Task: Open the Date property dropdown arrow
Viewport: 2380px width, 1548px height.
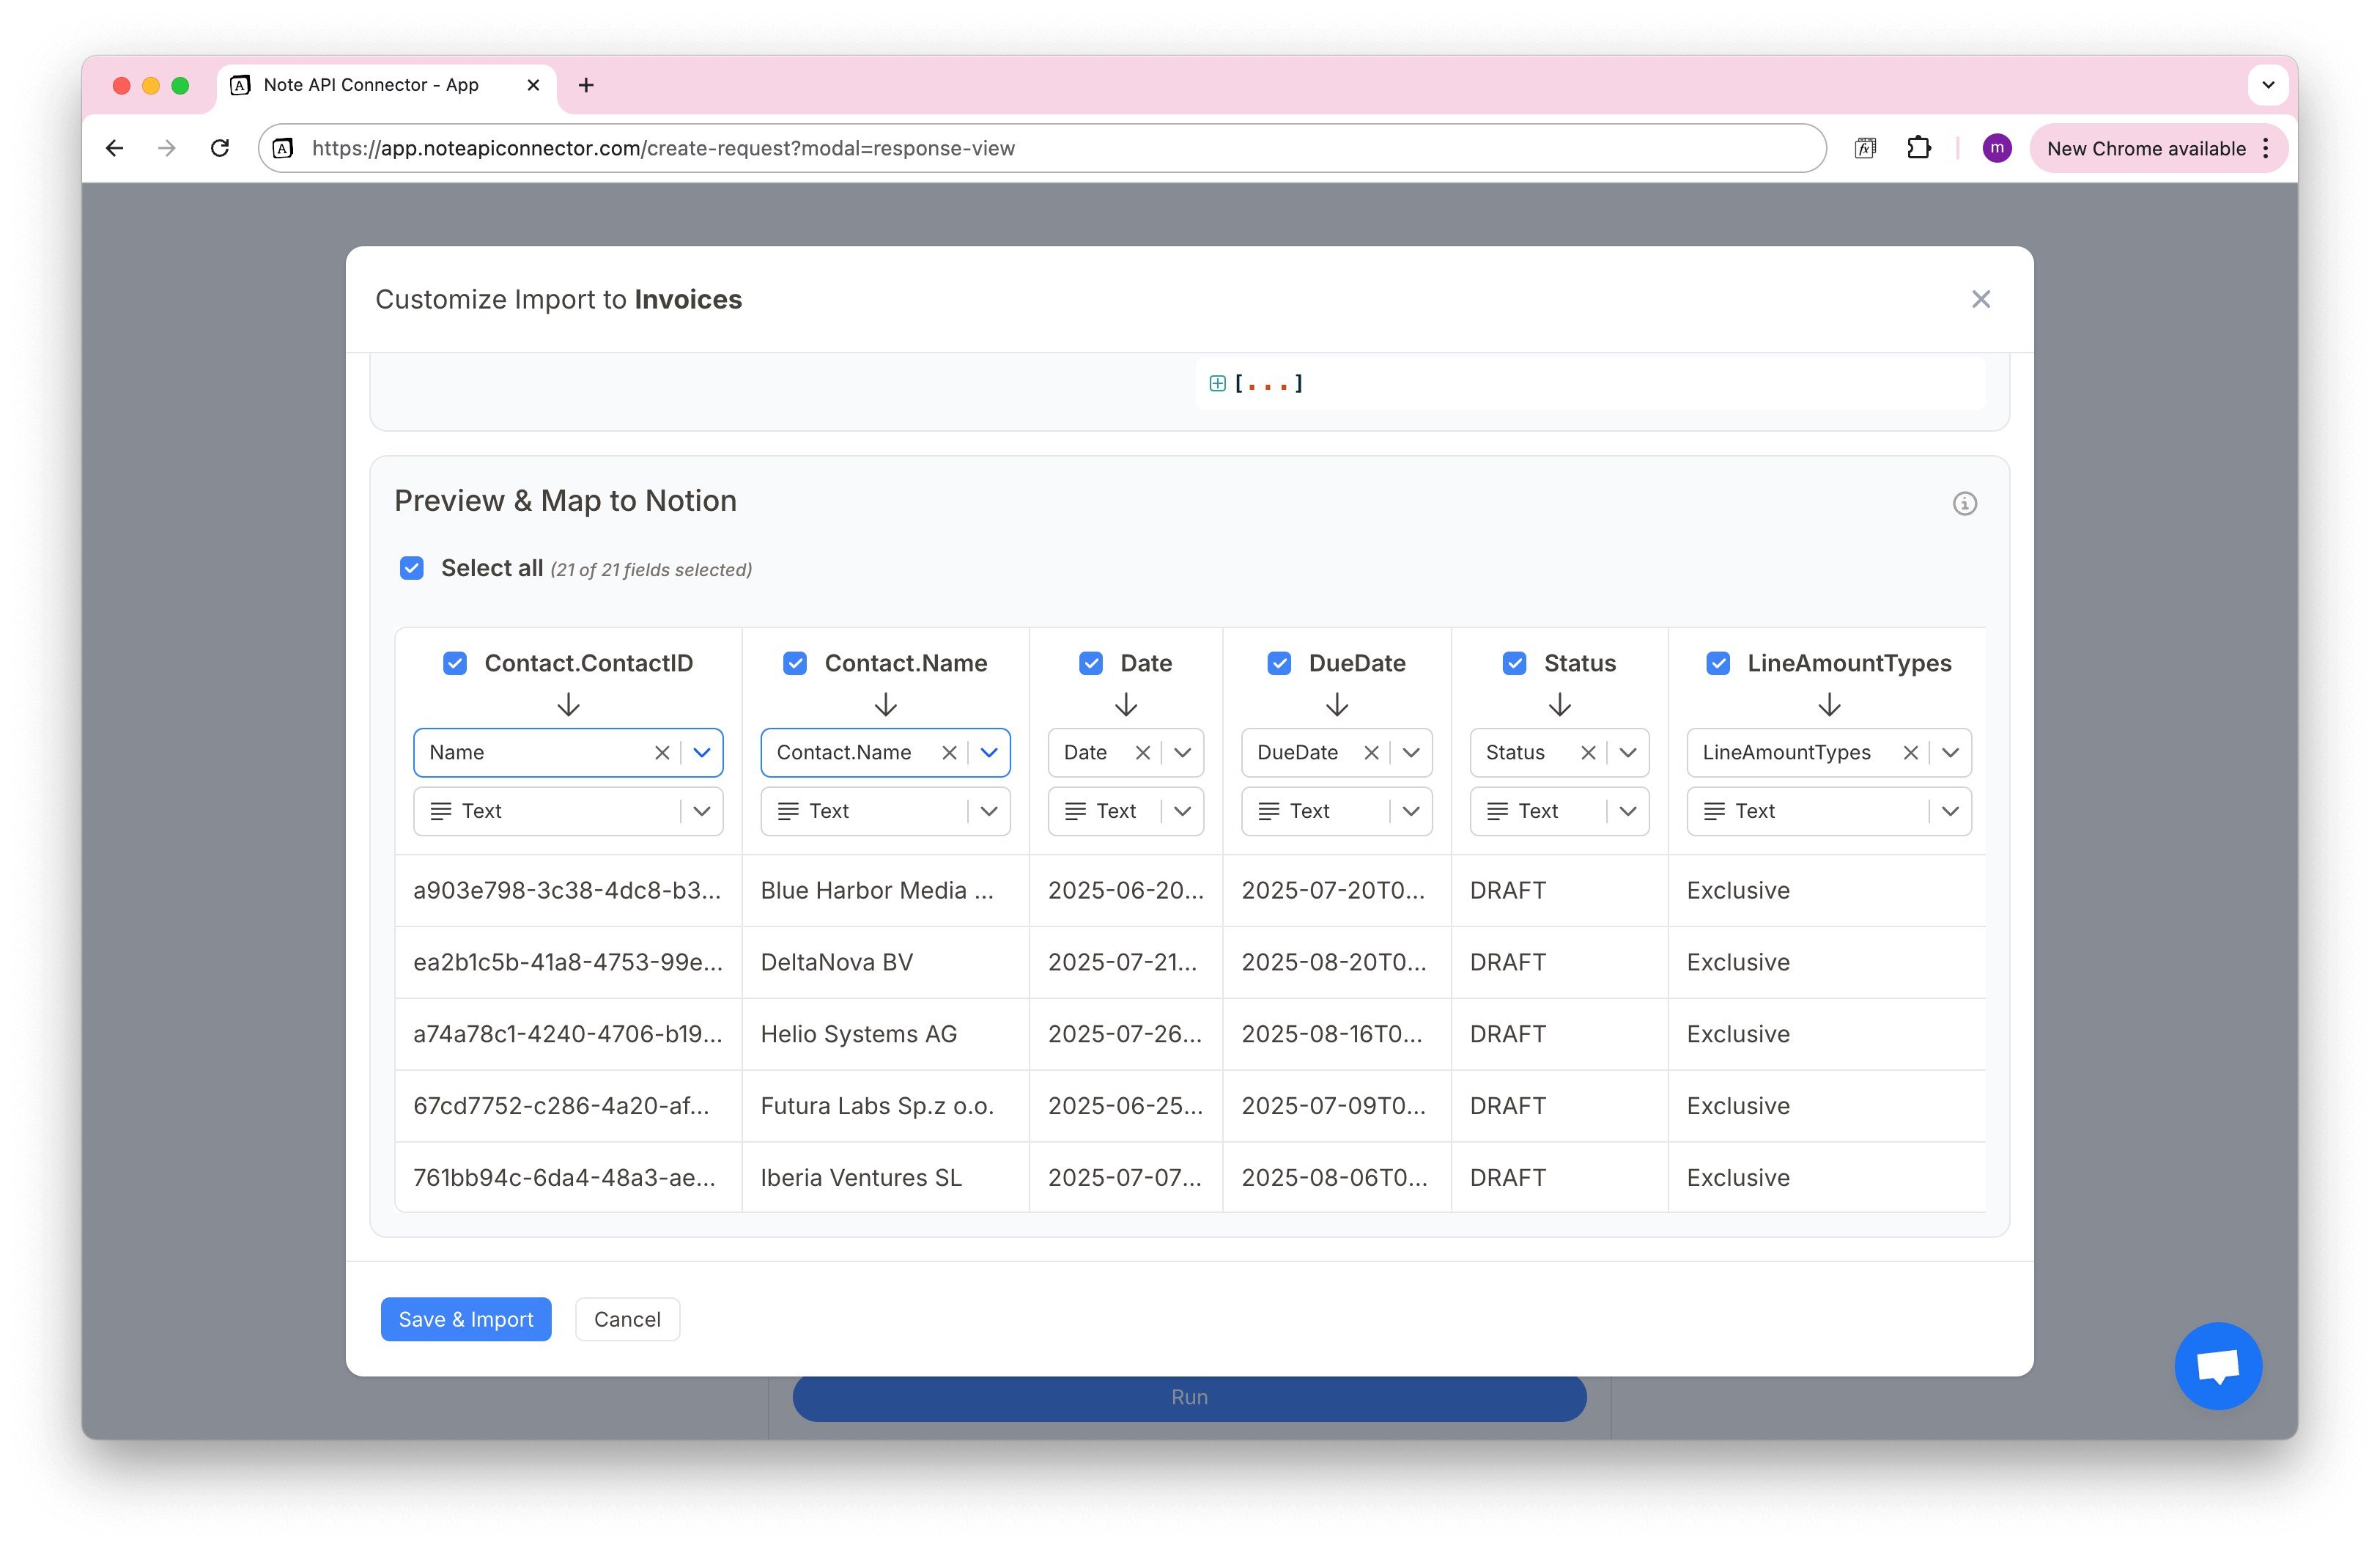Action: (x=1182, y=752)
